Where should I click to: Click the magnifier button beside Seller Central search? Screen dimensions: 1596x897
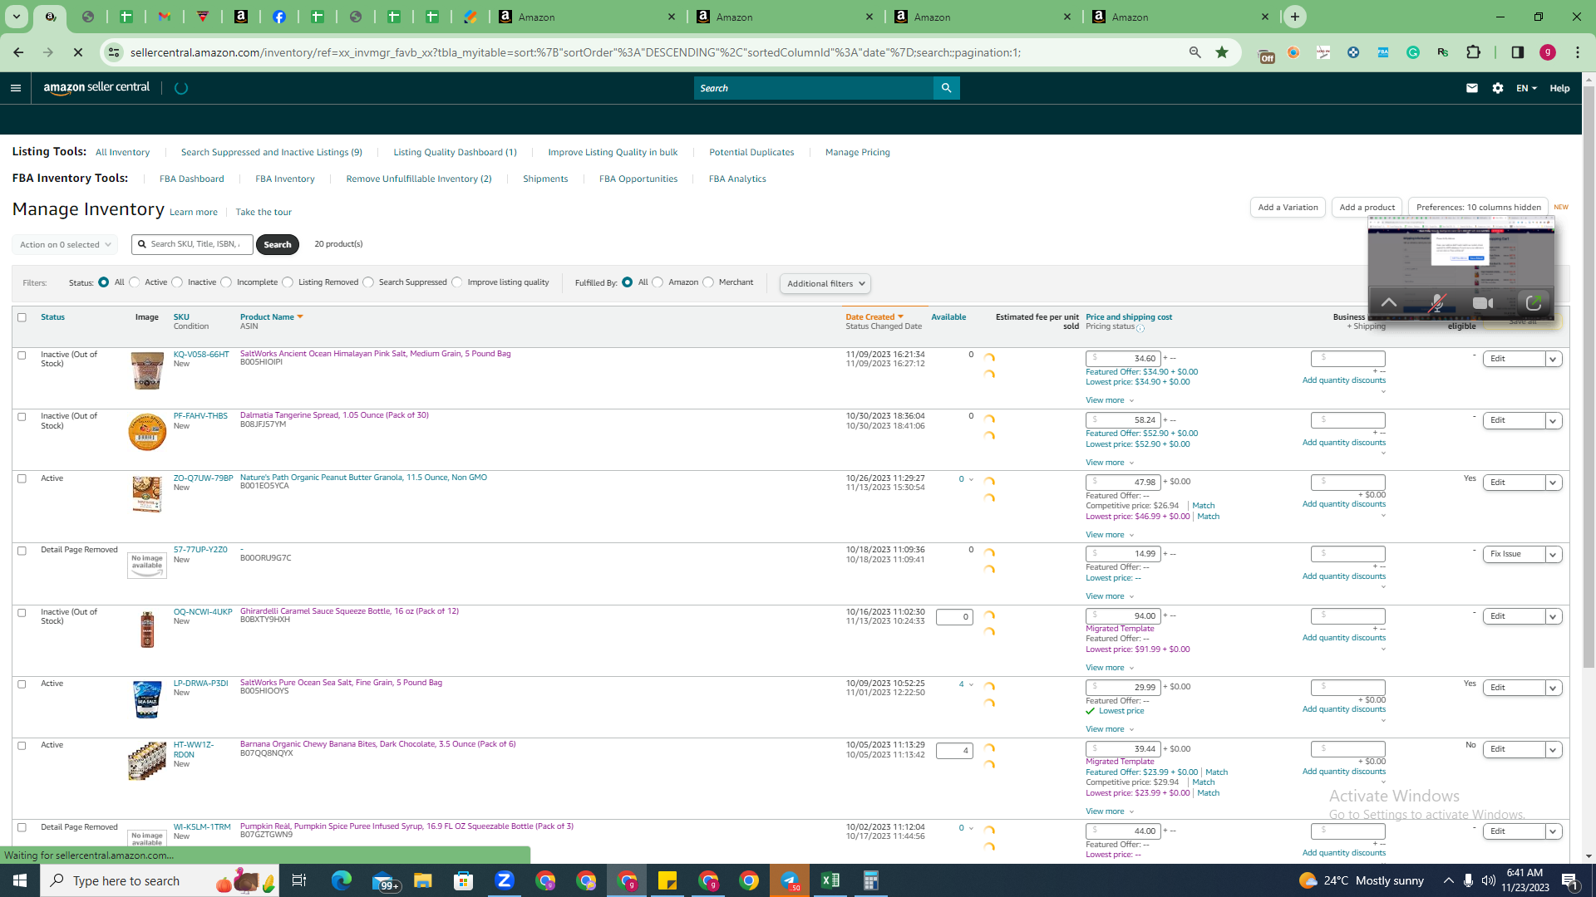pyautogui.click(x=946, y=88)
